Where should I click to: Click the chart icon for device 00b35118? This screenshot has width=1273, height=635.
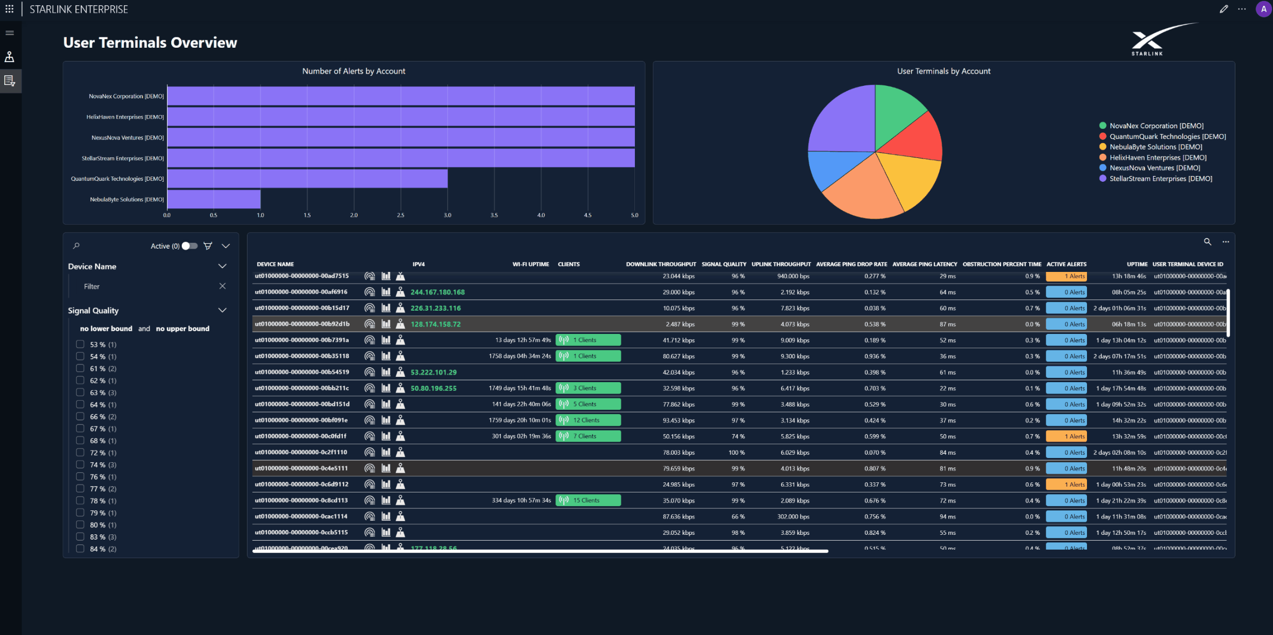[x=386, y=356]
